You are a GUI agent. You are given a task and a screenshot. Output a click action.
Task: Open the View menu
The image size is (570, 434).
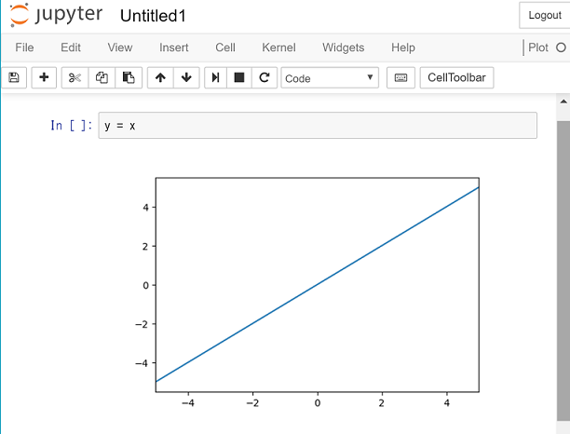pos(120,47)
